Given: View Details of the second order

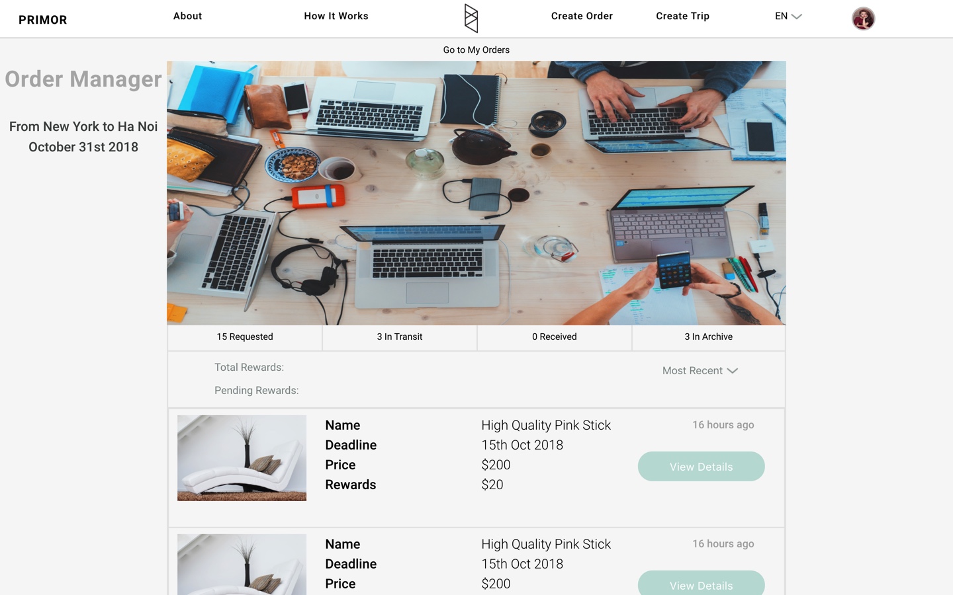Looking at the screenshot, I should pos(701,584).
